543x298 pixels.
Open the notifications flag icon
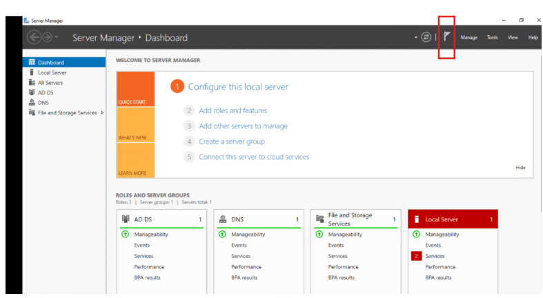pos(446,37)
